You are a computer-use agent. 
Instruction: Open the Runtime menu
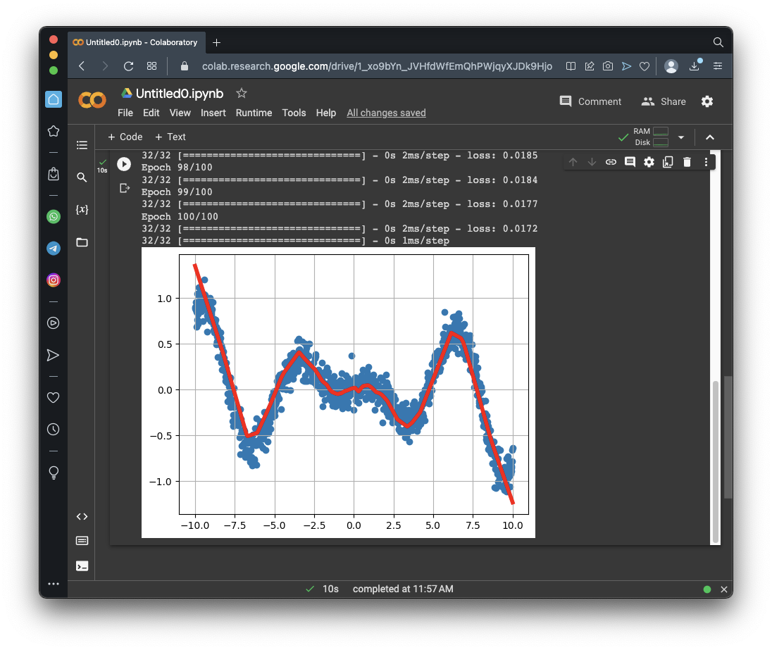pyautogui.click(x=254, y=113)
